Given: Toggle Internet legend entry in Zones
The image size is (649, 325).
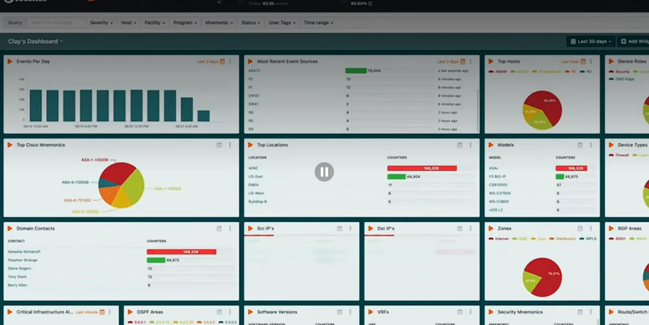Looking at the screenshot, I should point(498,239).
